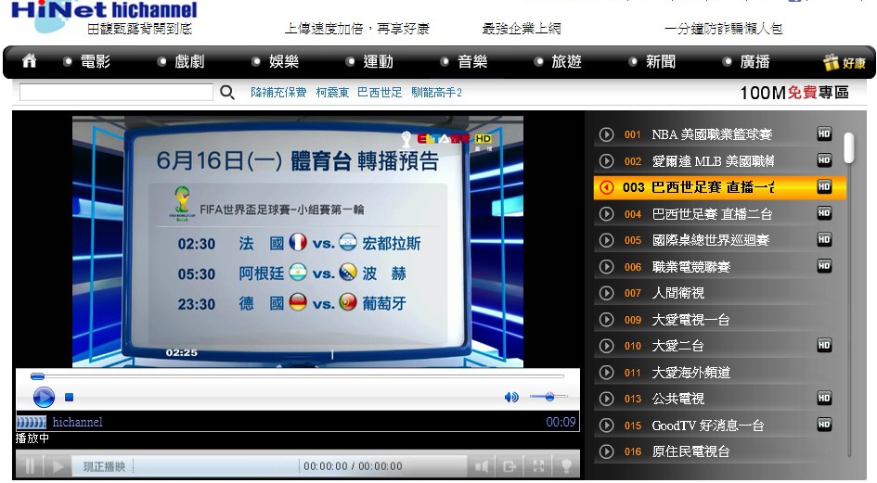The image size is (877, 483).
Task: Click the gray speaker icon in bottom bar
Action: tap(481, 465)
